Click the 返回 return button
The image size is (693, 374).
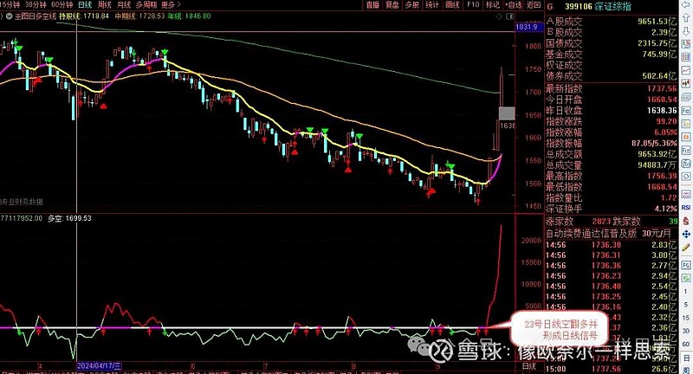534,5
